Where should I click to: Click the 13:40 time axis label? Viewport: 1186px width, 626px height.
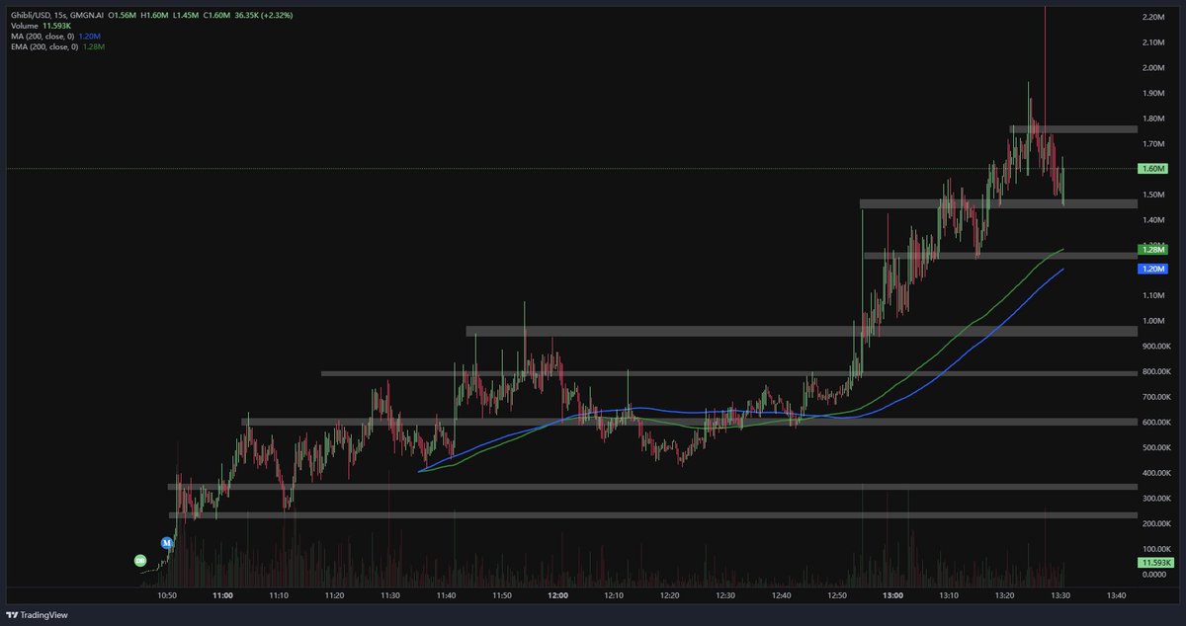click(x=1117, y=595)
